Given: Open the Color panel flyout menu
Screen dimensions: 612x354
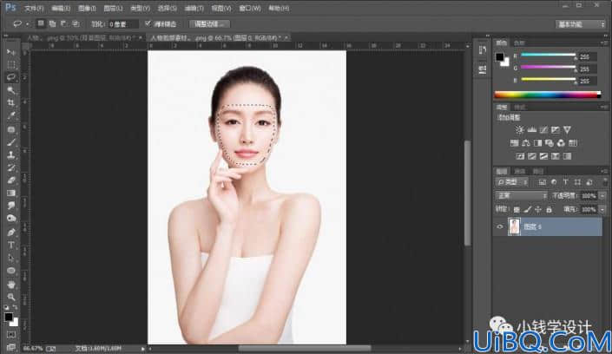Looking at the screenshot, I should 604,43.
